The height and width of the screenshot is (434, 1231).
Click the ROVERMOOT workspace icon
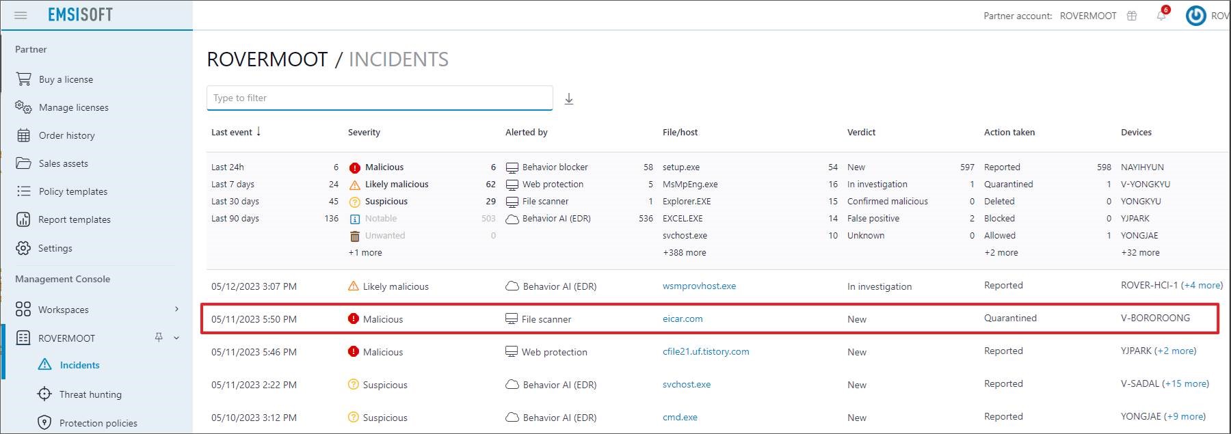23,338
